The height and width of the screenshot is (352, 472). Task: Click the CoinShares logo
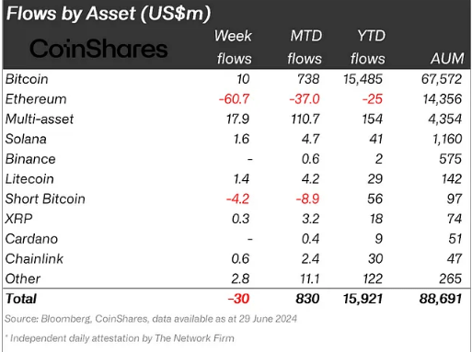pos(98,49)
